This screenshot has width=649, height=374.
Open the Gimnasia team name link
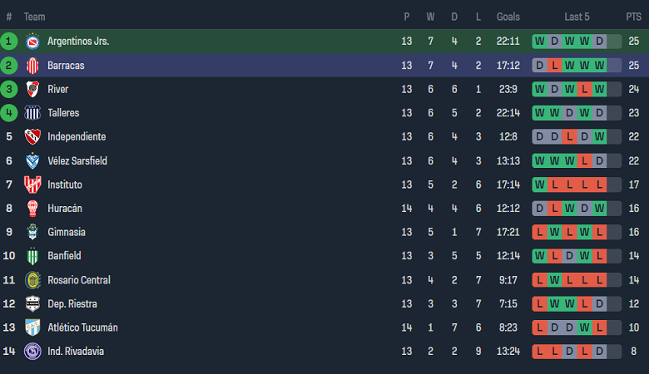[x=67, y=232]
